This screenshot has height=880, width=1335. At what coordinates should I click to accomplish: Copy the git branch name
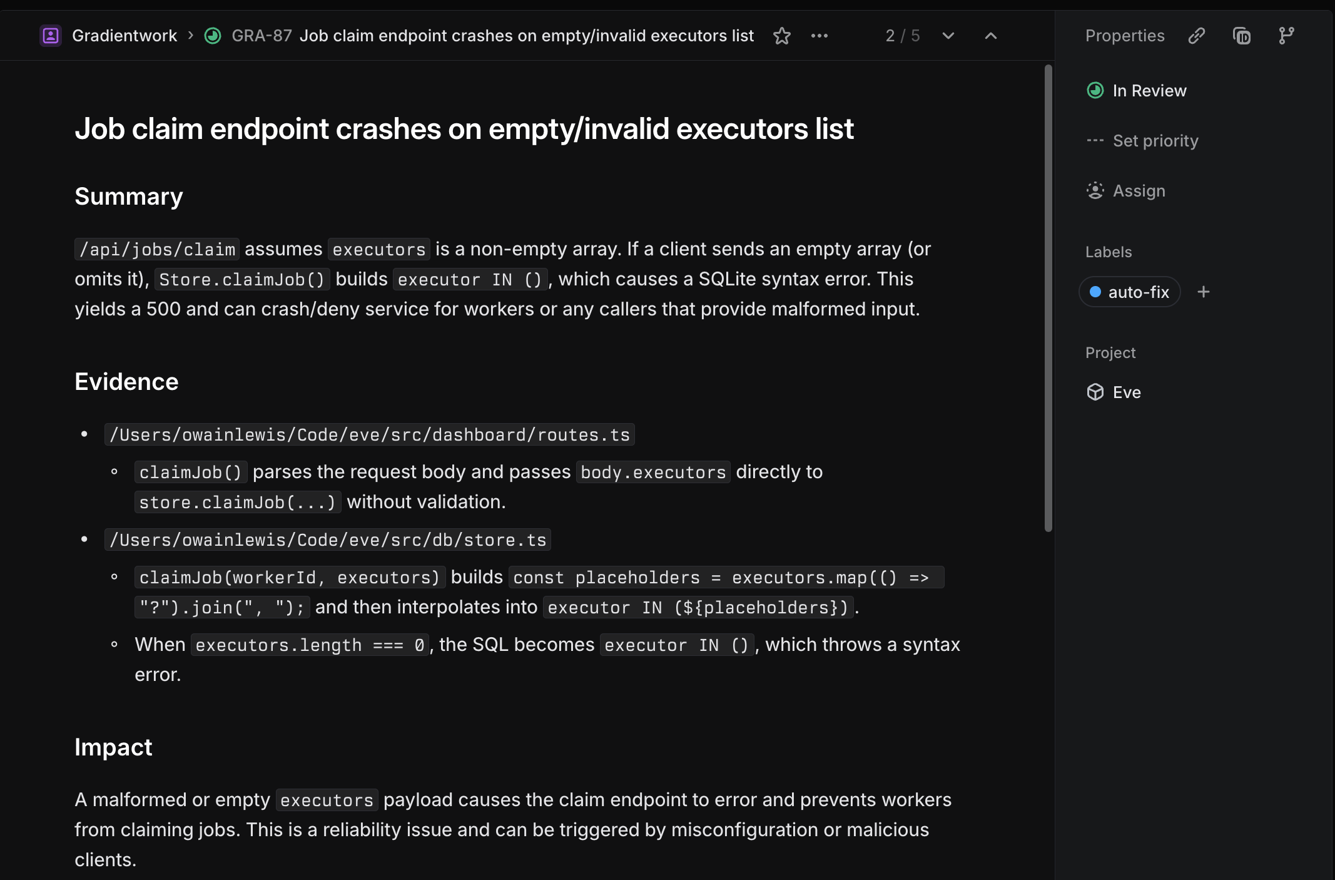click(1286, 36)
